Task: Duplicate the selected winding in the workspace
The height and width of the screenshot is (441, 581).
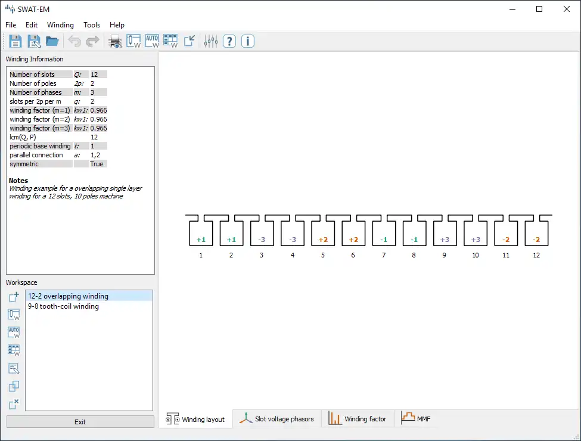Action: (14, 387)
